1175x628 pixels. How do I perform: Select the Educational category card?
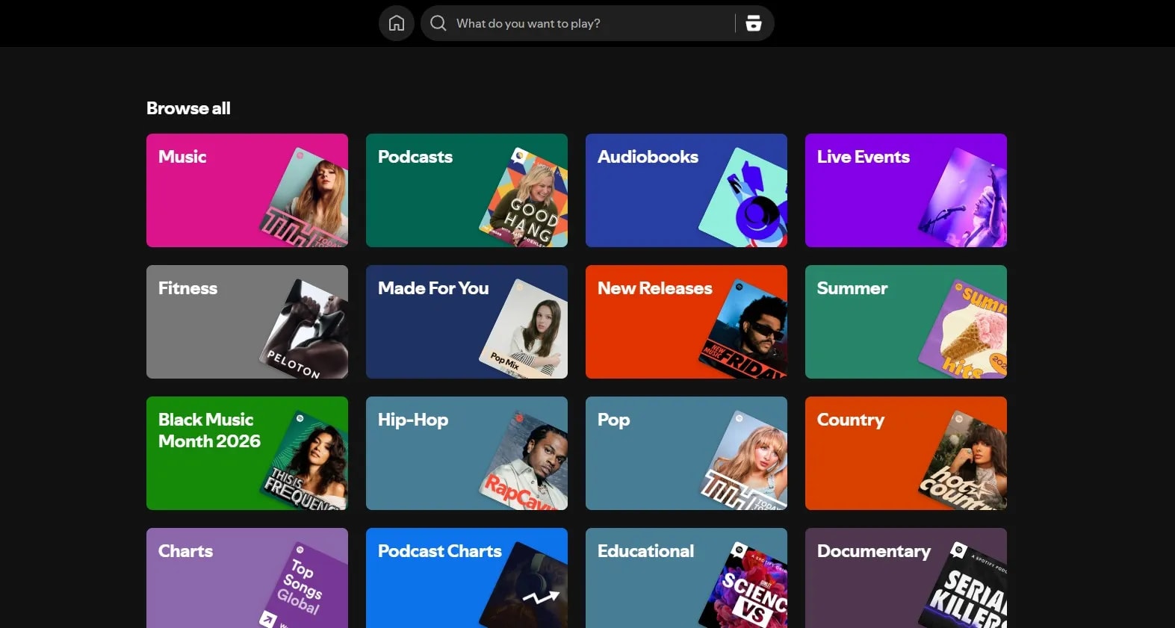(686, 578)
